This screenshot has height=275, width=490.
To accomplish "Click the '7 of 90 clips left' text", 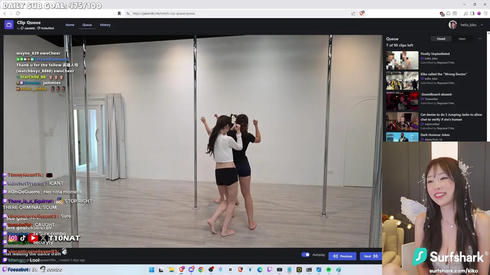I will (x=400, y=45).
